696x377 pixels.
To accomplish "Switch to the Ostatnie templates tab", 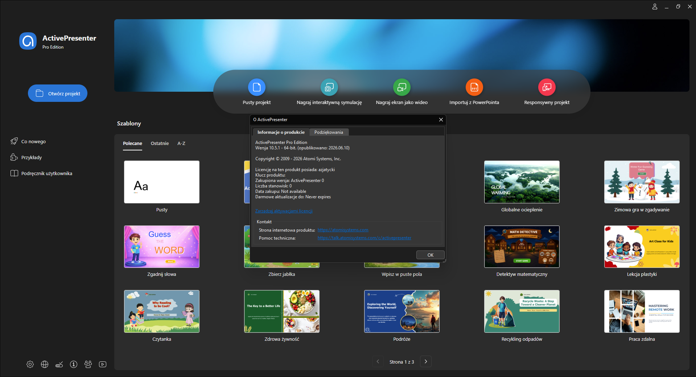I will coord(160,144).
